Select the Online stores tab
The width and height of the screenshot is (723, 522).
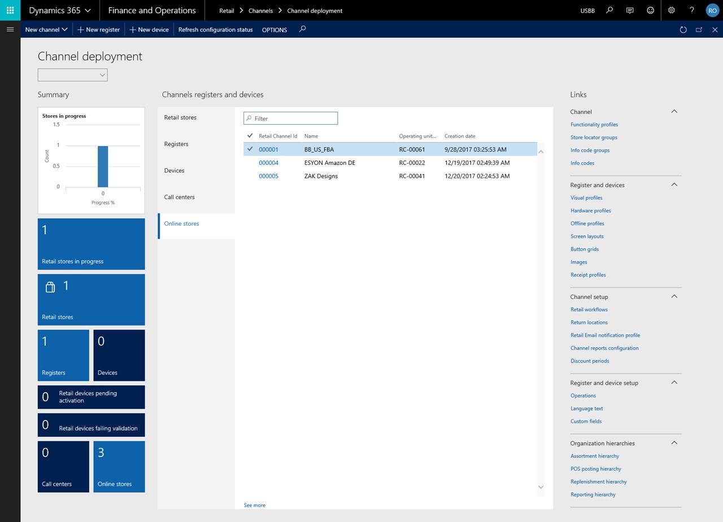click(x=197, y=223)
